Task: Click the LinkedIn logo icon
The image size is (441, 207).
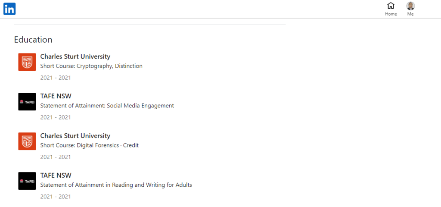Action: point(9,9)
